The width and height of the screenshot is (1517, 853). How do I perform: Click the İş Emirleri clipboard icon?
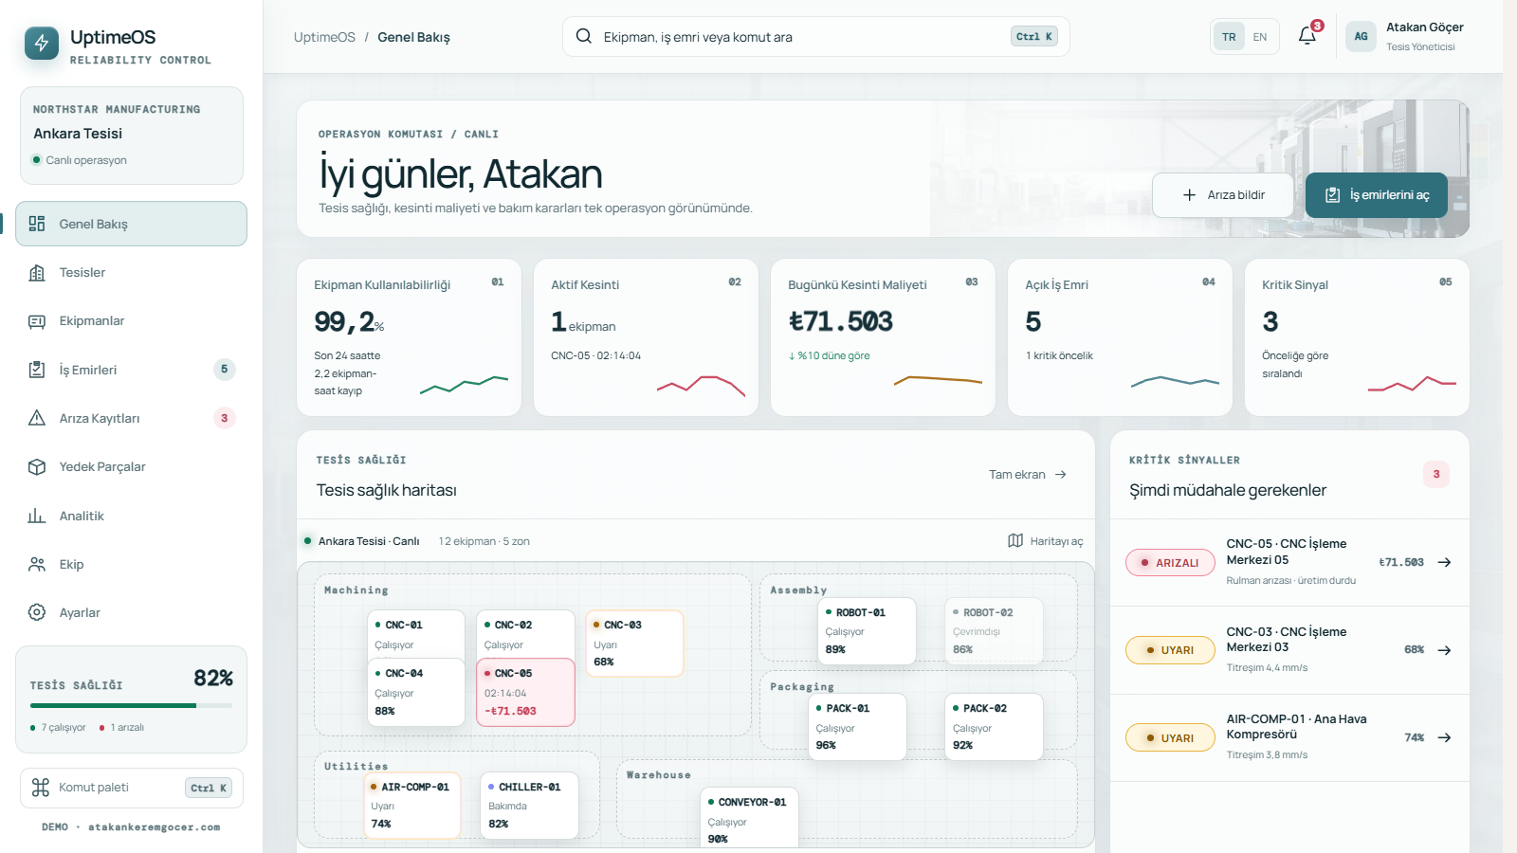coord(37,370)
